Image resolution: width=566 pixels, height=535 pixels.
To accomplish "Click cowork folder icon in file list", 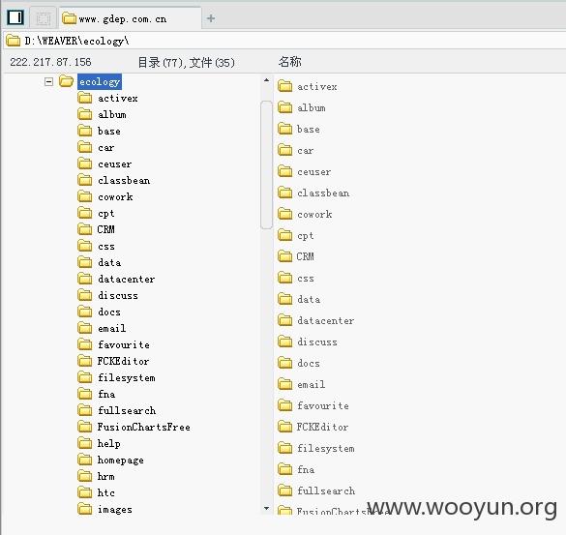I will tap(285, 214).
